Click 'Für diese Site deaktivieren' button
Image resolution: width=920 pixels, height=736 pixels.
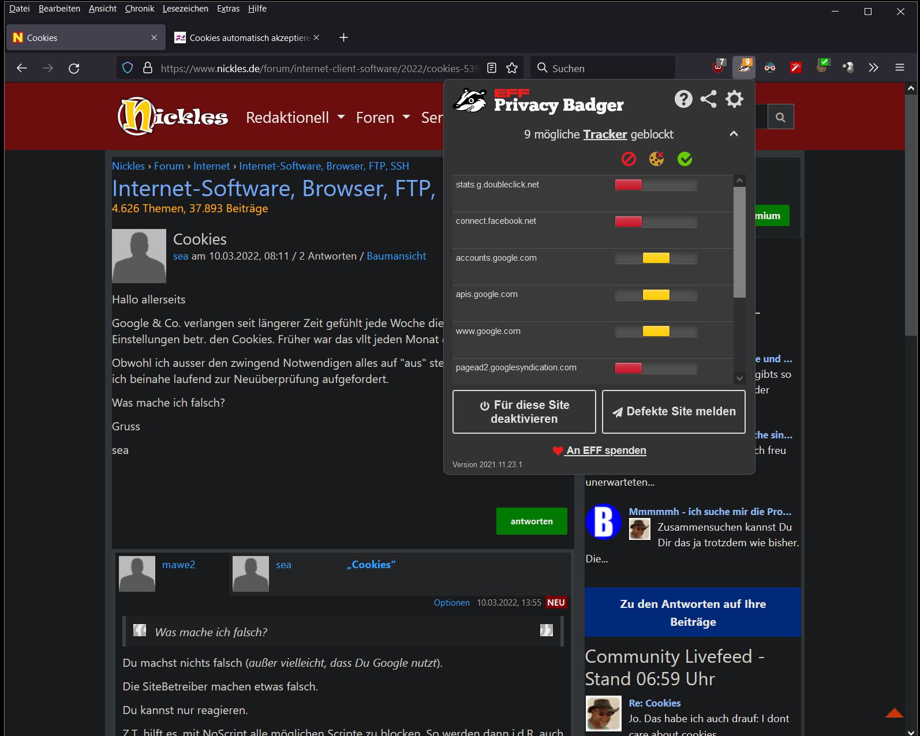click(524, 412)
